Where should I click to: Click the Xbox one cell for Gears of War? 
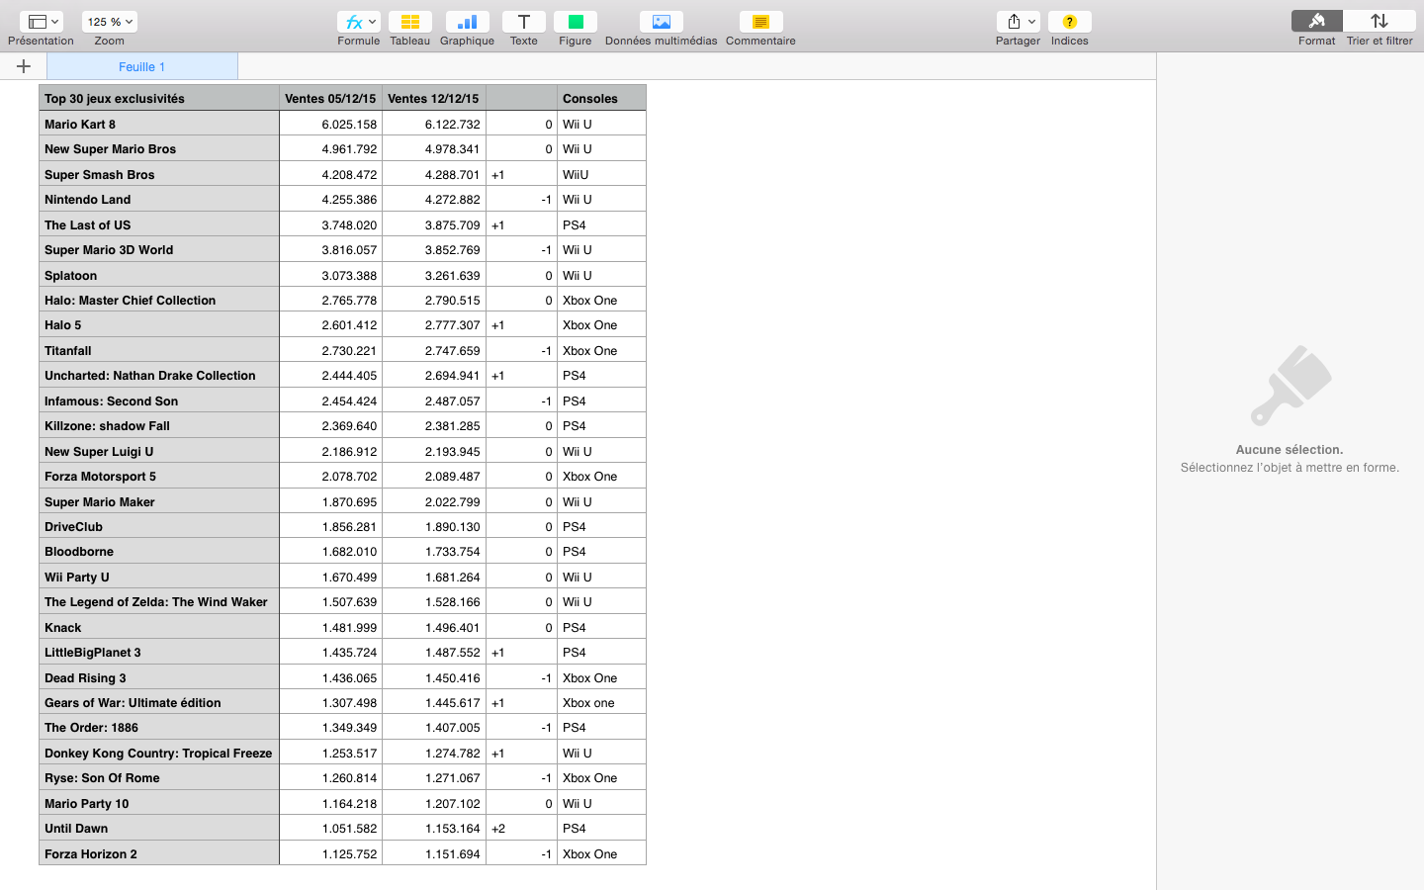(601, 702)
